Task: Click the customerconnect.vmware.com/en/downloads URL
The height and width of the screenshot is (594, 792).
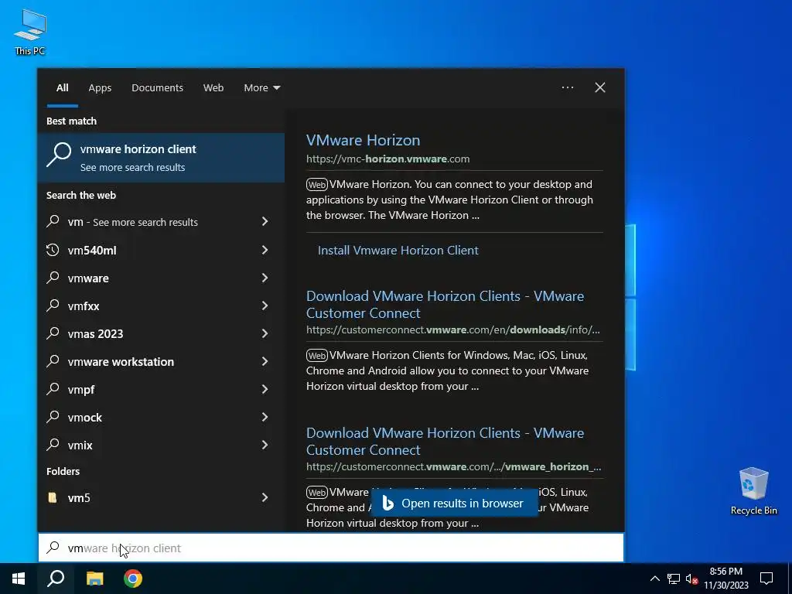Action: (x=453, y=329)
